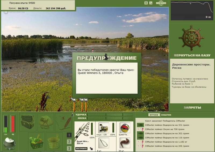Viewport: 215px width, 152px height.
Task: Open the food basket icon
Action: (x=36, y=141)
